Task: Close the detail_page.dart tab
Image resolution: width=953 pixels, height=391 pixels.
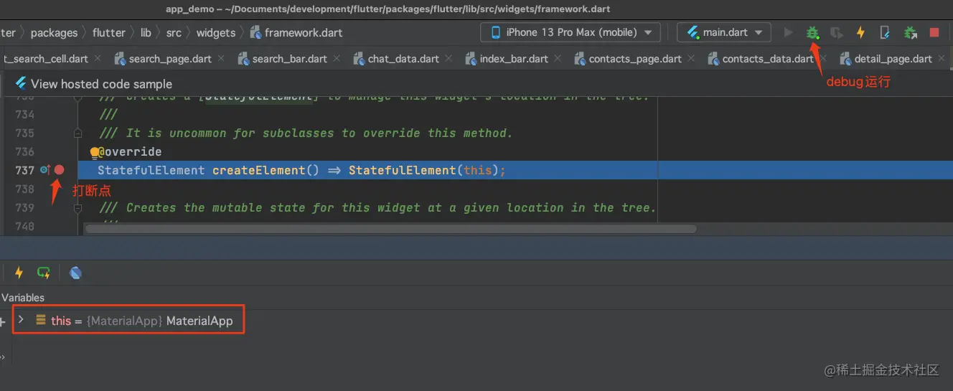Action: [942, 58]
